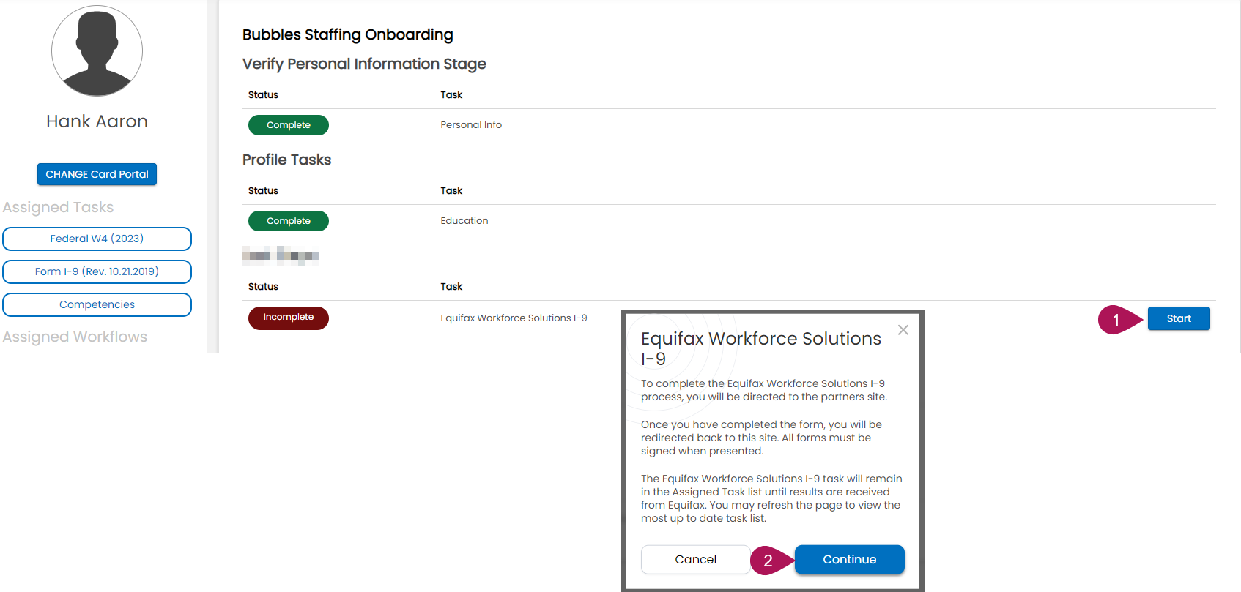Open the Competencies task

97,304
